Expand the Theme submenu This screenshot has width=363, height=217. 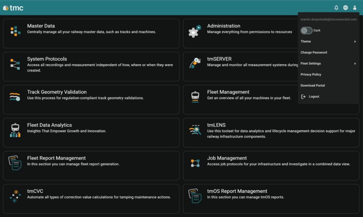(328, 42)
